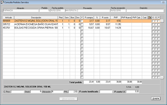
Task: Toggle the E checkbox in A-DERMA row
Action: pos(153,24)
